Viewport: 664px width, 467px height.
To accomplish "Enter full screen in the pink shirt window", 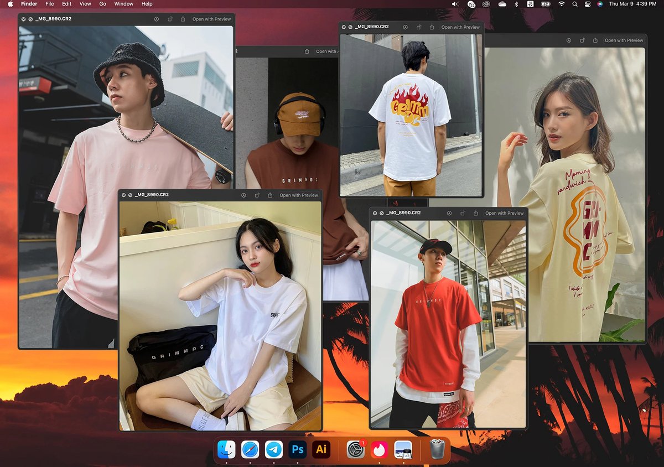I will click(x=30, y=19).
